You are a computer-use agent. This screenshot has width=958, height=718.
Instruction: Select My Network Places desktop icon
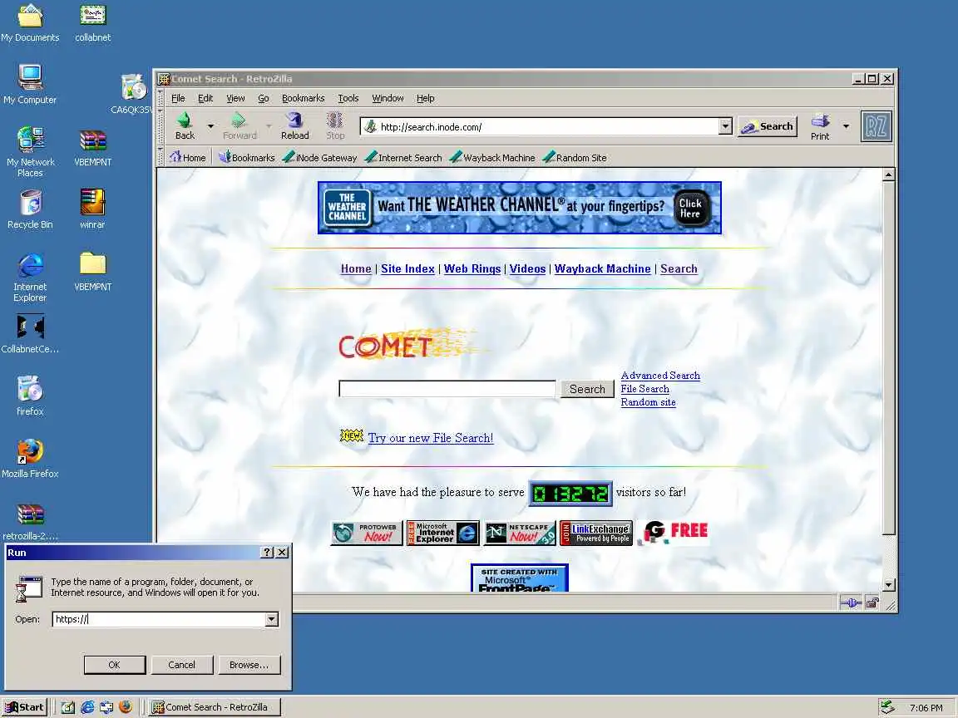(30, 151)
